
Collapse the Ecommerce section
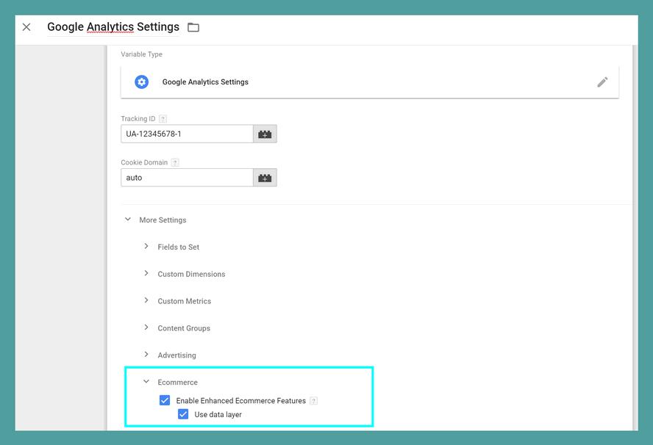coord(146,382)
